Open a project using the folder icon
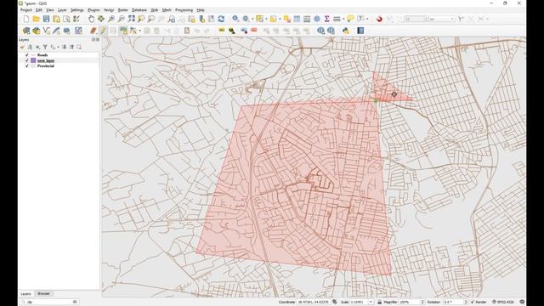This screenshot has height=306, width=544. [x=36, y=19]
